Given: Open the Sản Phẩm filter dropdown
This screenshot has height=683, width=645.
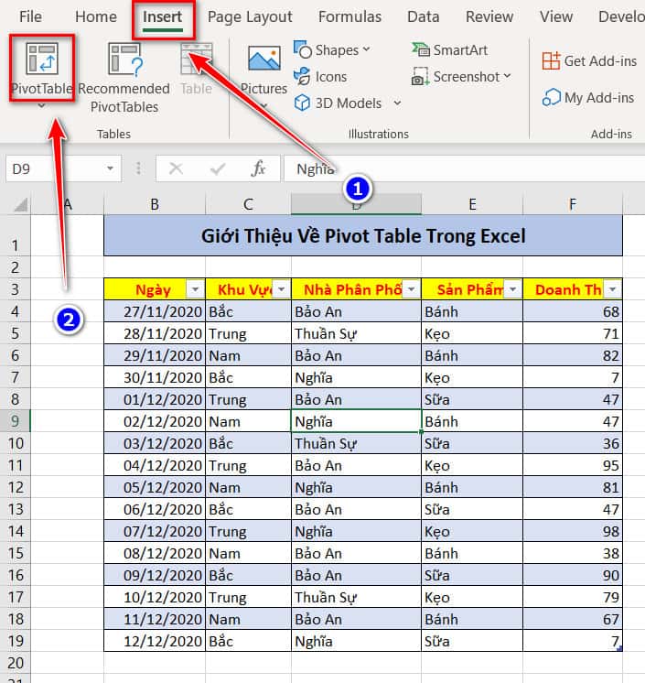Looking at the screenshot, I should point(512,289).
